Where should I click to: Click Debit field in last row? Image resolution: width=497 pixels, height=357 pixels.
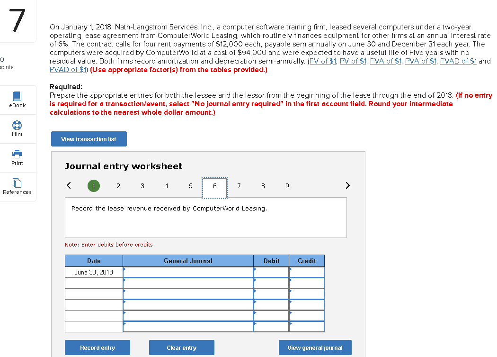point(271,327)
